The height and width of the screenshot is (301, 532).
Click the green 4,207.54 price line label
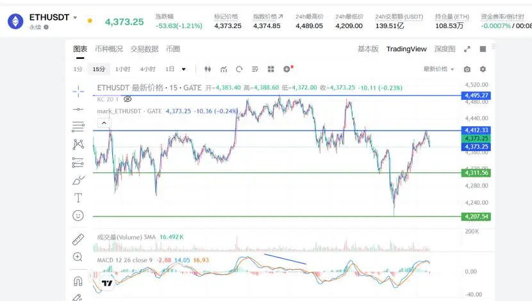(476, 216)
